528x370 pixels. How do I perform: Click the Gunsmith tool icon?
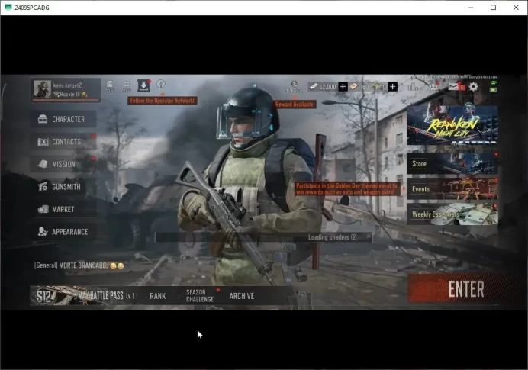pyautogui.click(x=43, y=186)
